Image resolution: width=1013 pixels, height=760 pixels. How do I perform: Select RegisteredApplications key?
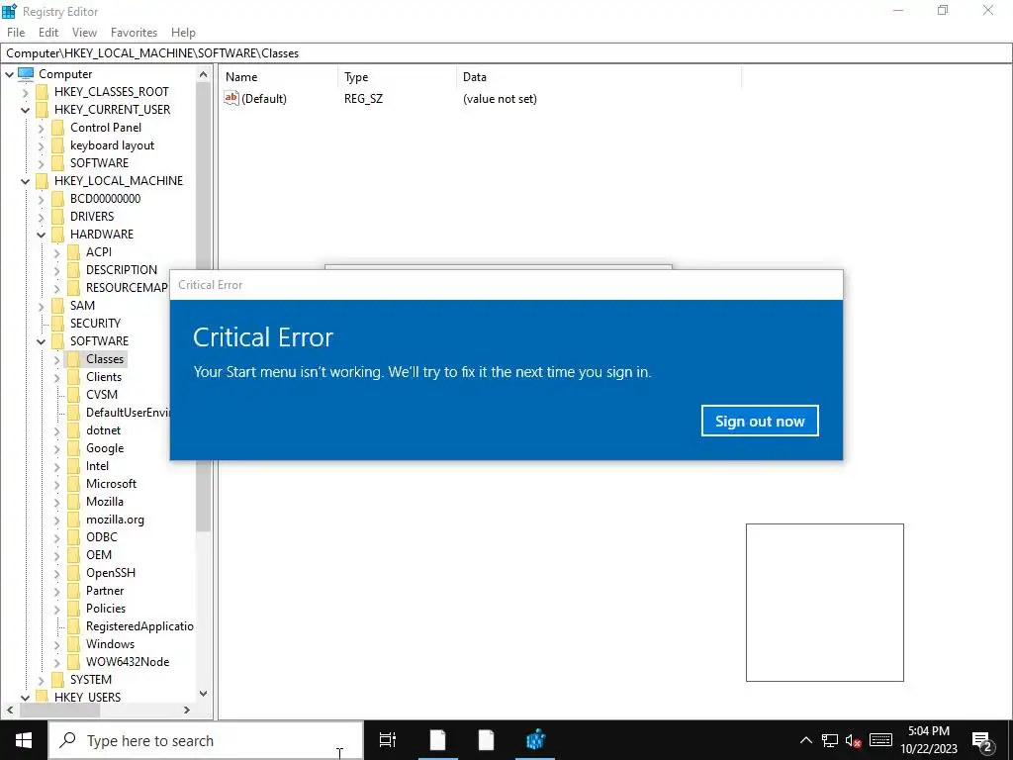(139, 626)
